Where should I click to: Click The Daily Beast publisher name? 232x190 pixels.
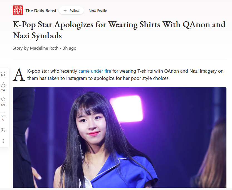tap(41, 11)
